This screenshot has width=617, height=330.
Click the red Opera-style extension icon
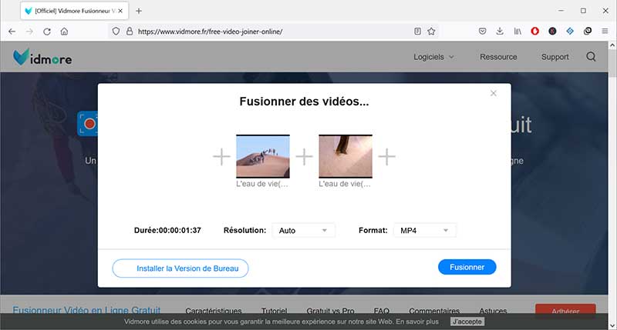[x=534, y=31]
